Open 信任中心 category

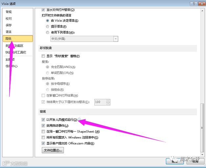point(11,66)
